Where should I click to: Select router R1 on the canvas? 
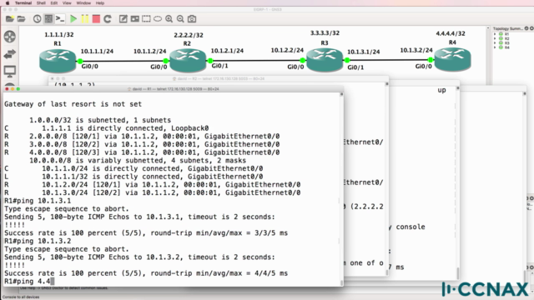tap(58, 61)
